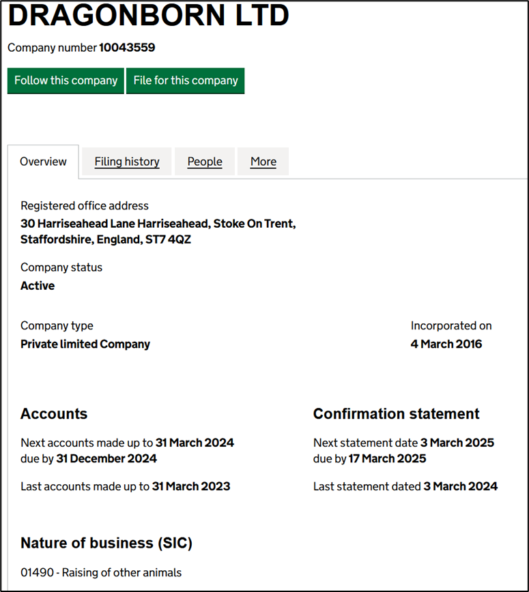529x592 pixels.
Task: Switch to the People tab
Action: (205, 162)
